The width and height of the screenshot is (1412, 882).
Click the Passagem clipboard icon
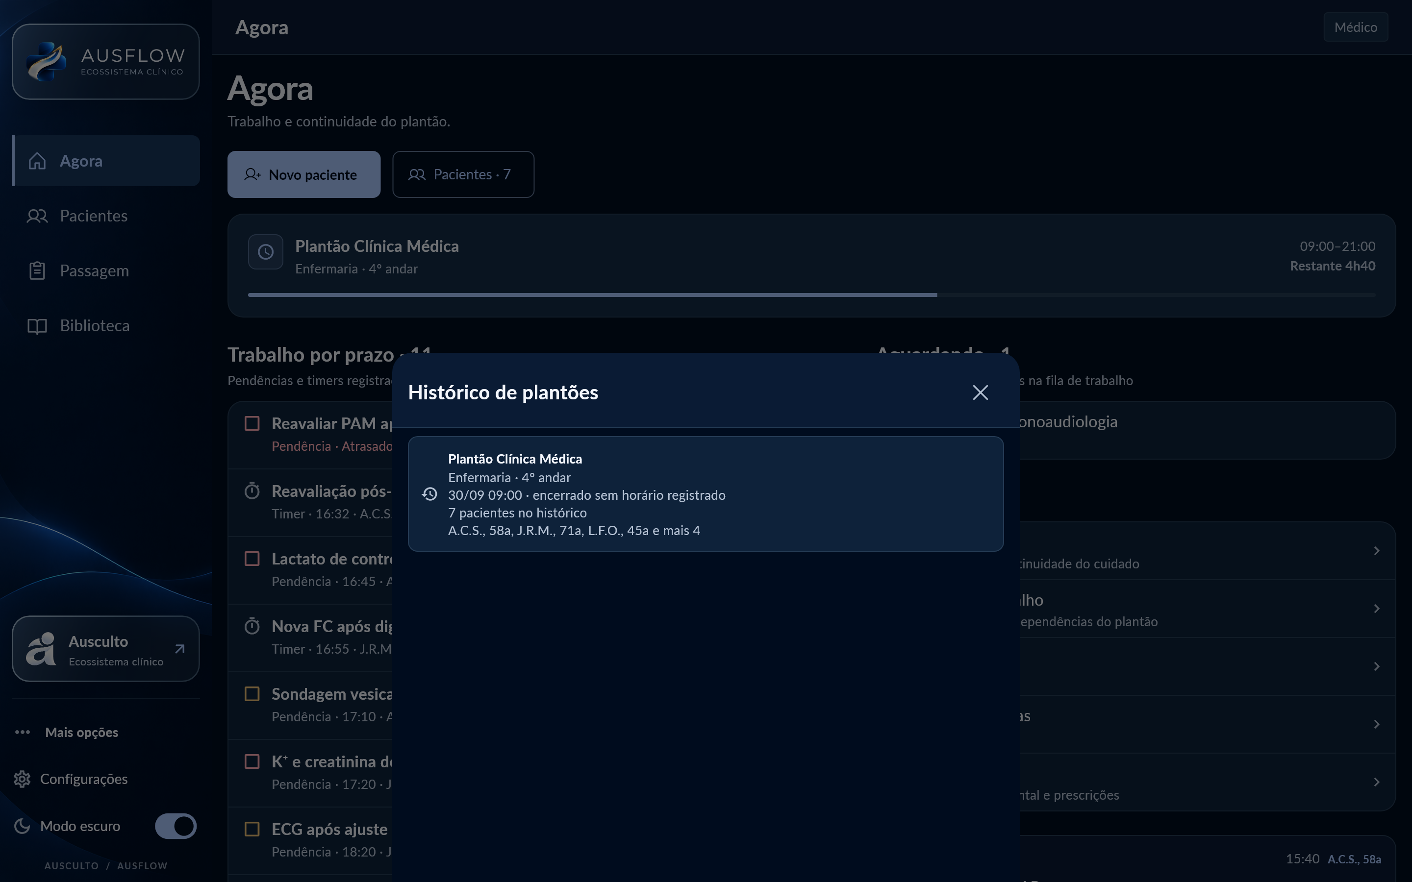click(37, 270)
